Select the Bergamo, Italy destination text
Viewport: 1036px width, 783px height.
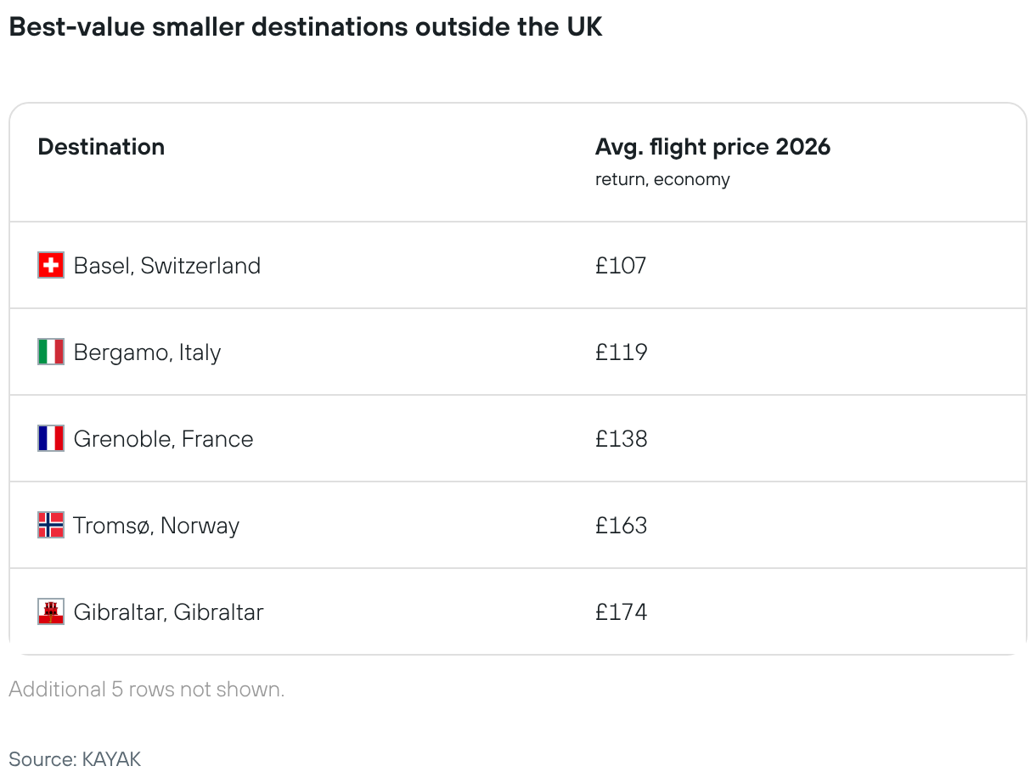(x=147, y=352)
